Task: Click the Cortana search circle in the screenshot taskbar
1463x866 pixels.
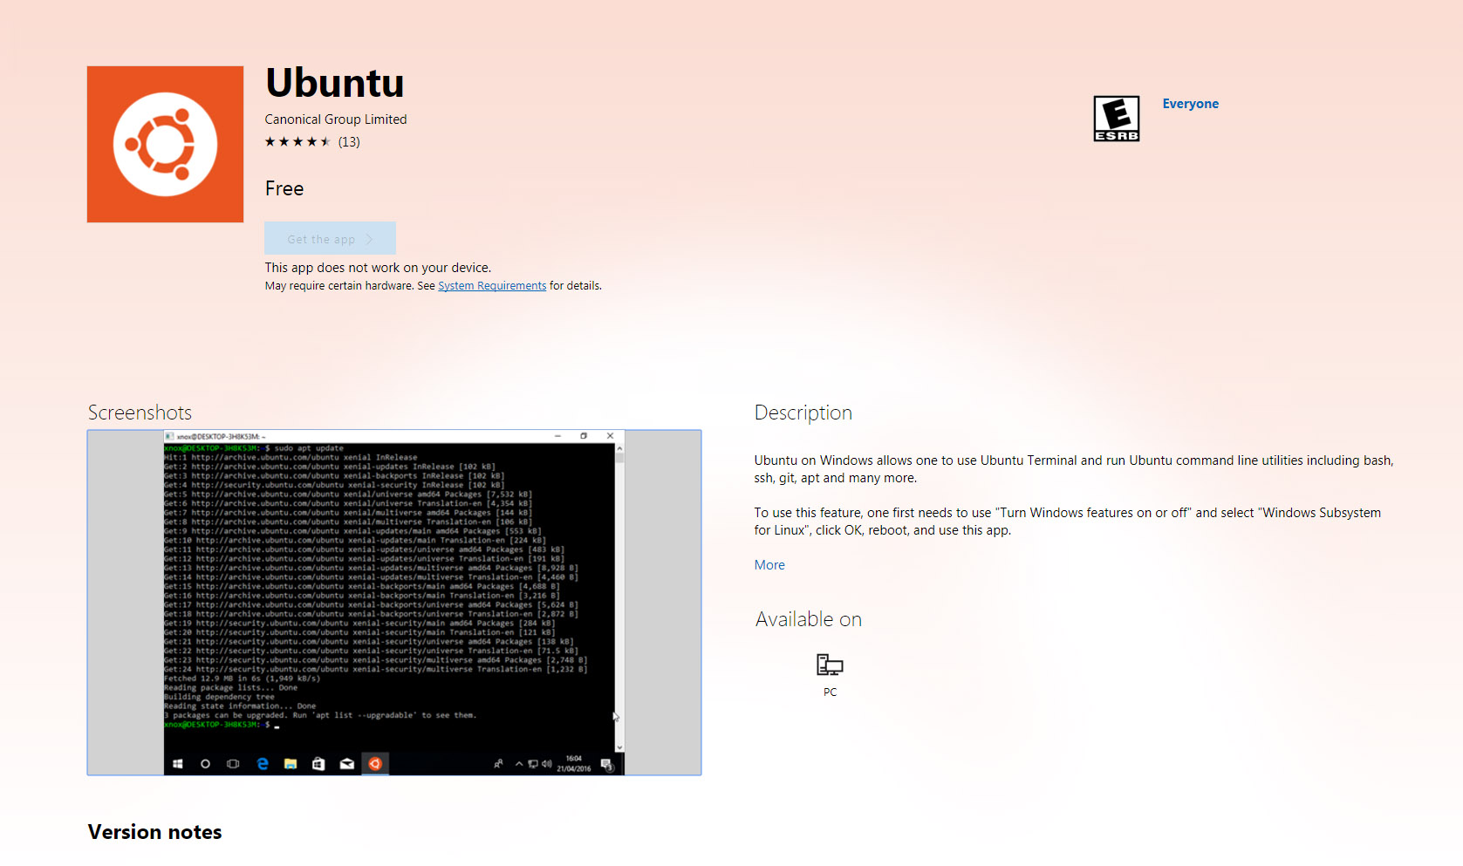Action: (x=206, y=764)
